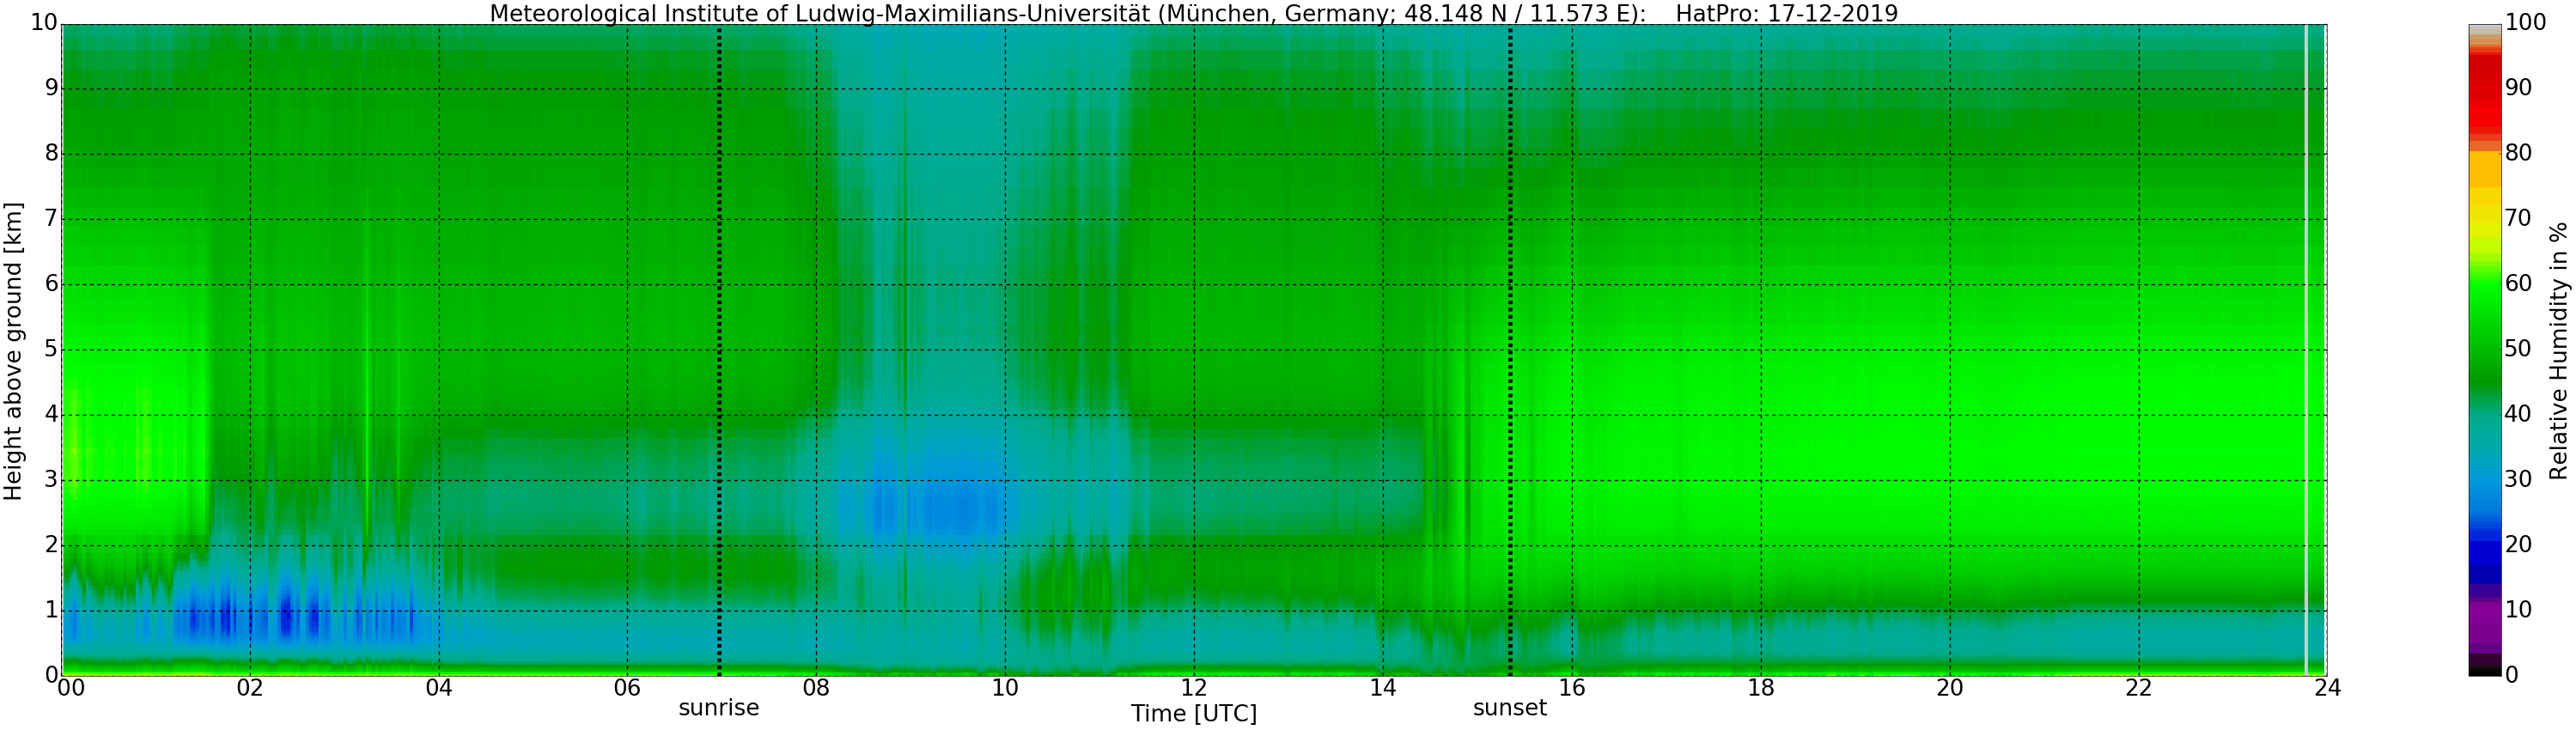Click time-axis tick label "16"
Image resolution: width=2576 pixels, height=730 pixels.
(1572, 688)
